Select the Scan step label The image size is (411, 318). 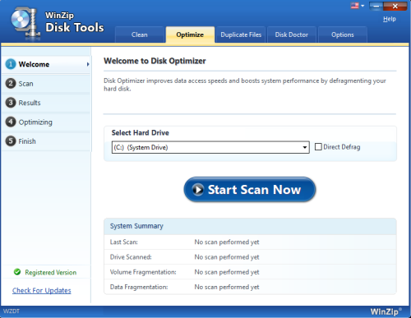tap(25, 84)
